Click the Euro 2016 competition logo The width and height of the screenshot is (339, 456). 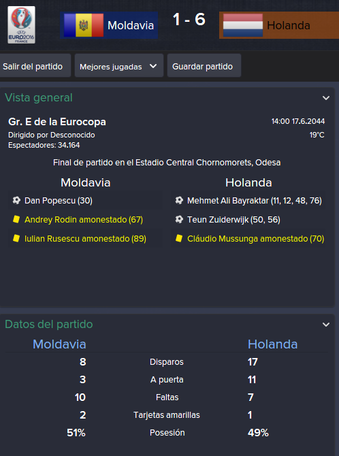21,25
